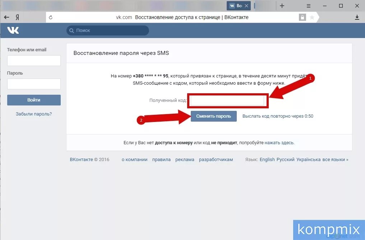
Task: Click the Восстановление пароля через SMS heading
Action: click(x=121, y=53)
